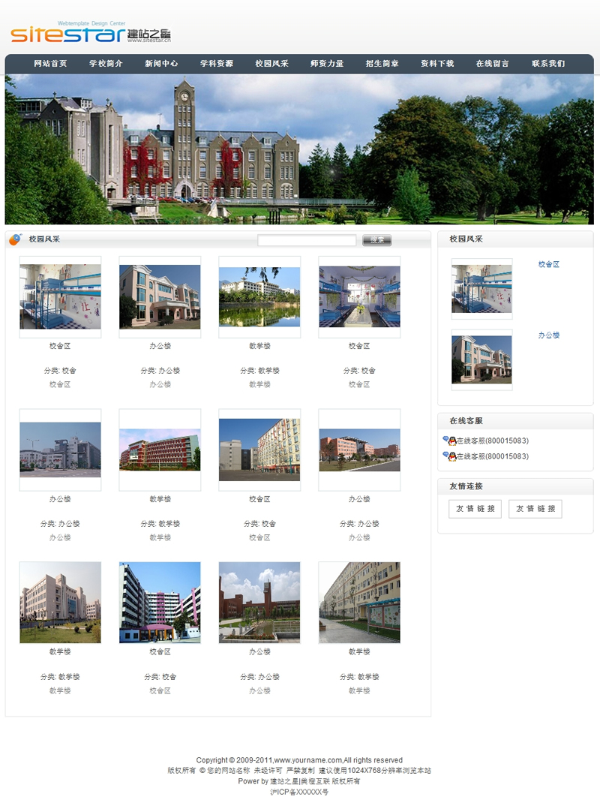Select 师资力量 in the navigation bar
This screenshot has height=797, width=600.
click(327, 64)
